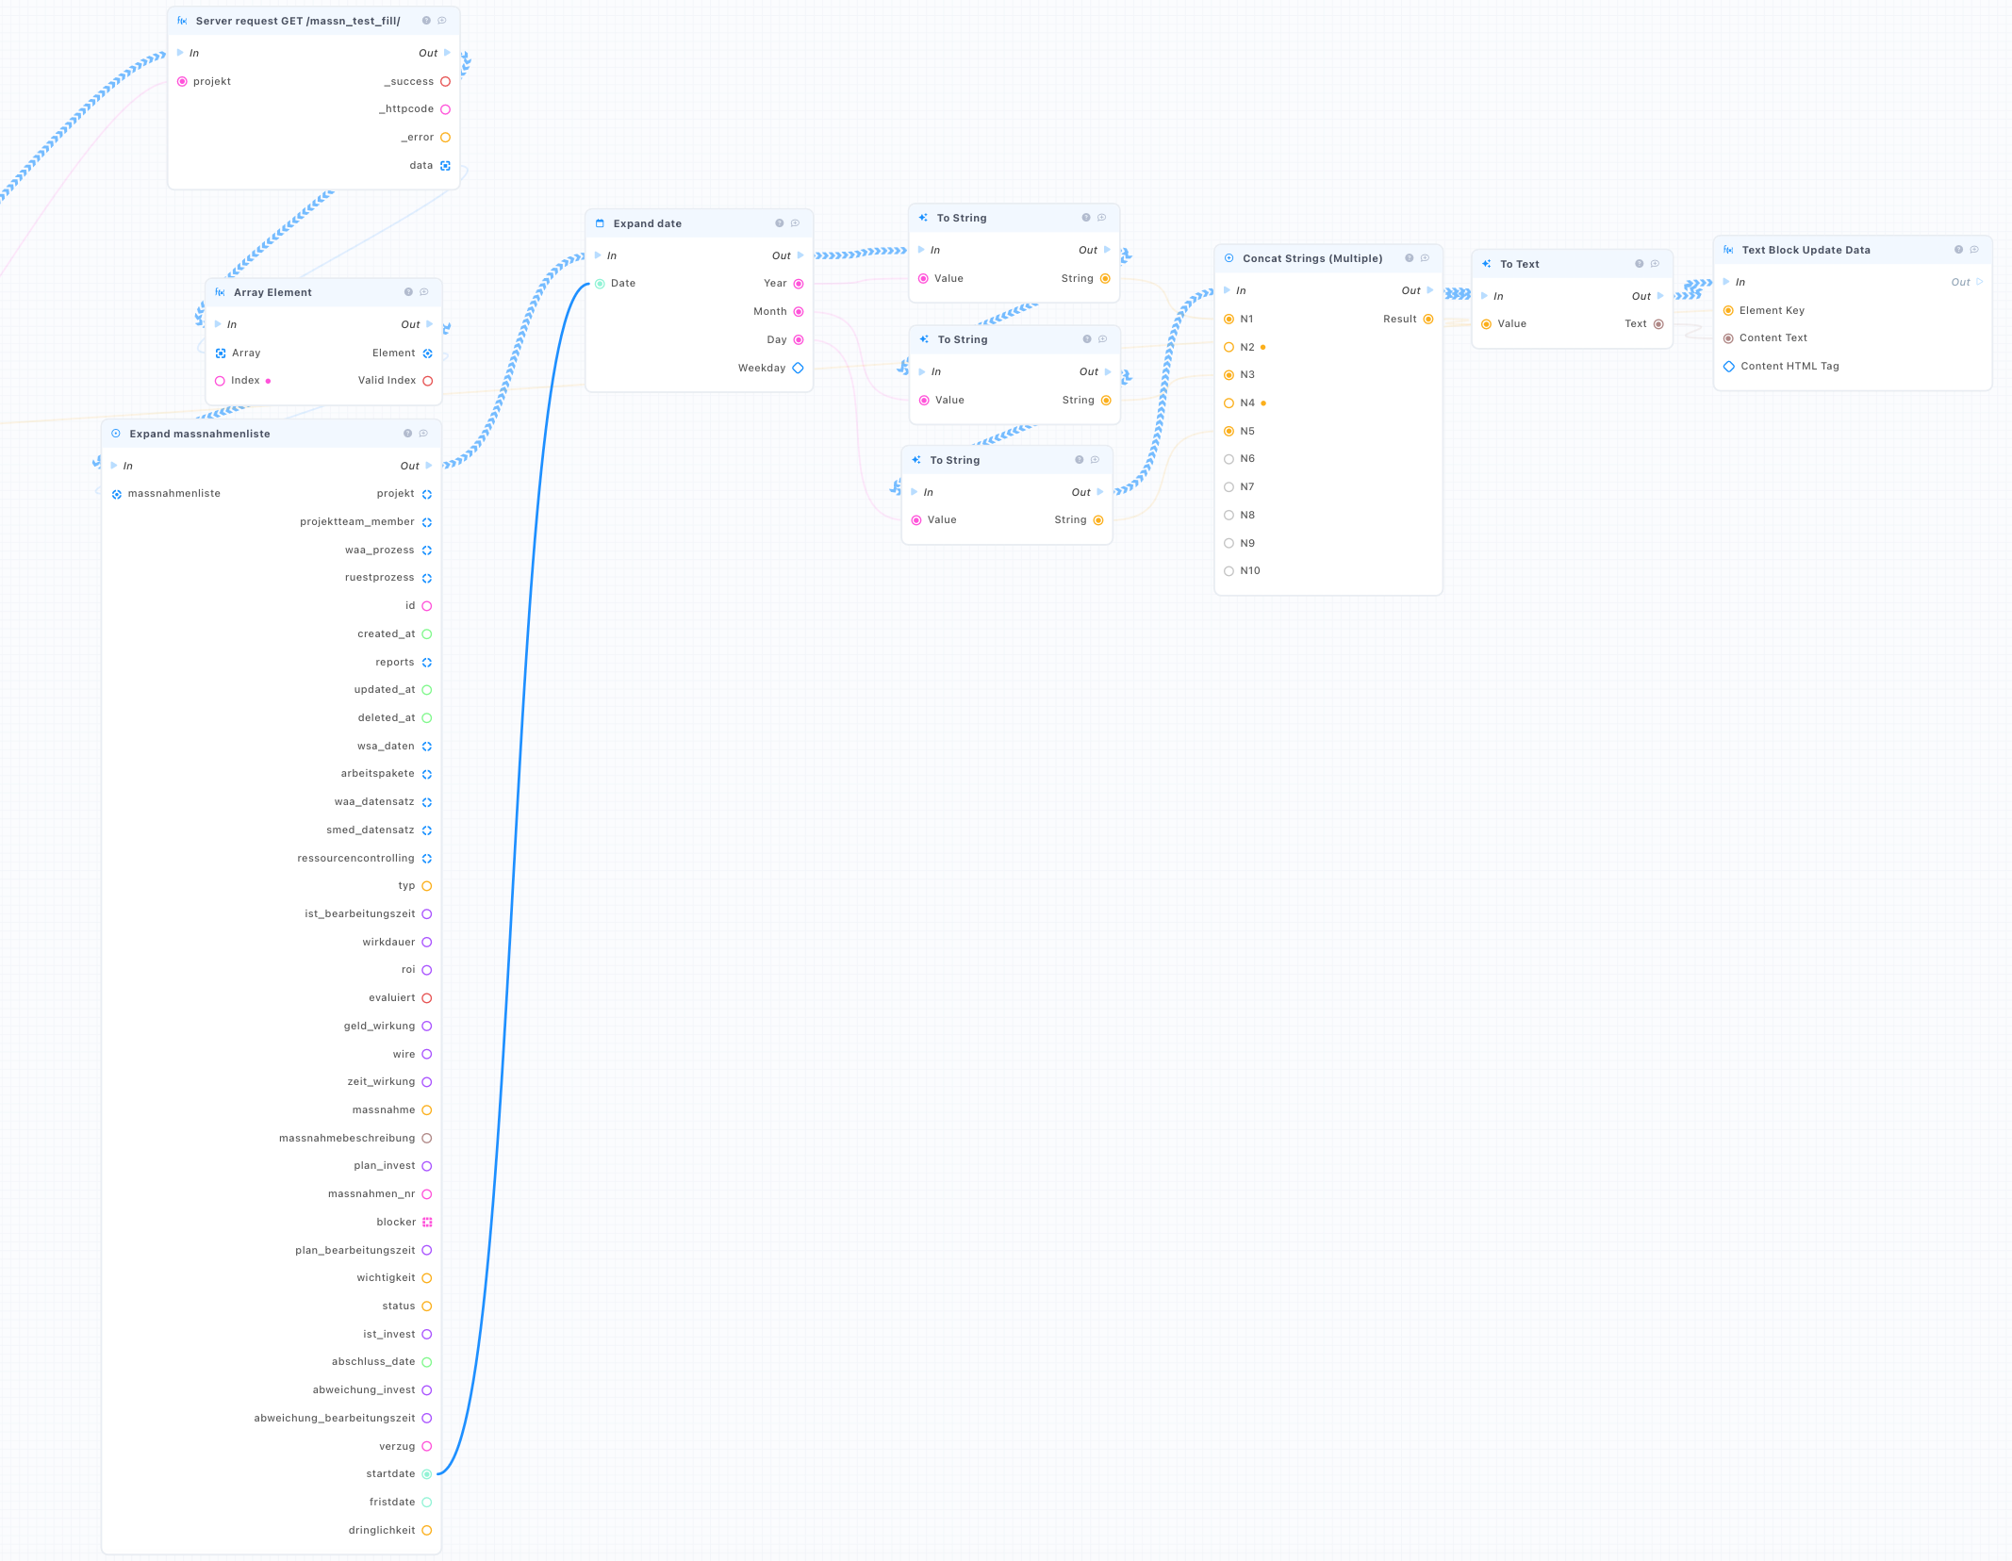This screenshot has width=2012, height=1561.
Task: Click the _error output pin
Action: (445, 138)
